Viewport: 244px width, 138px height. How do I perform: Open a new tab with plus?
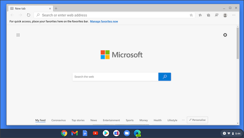56,9
